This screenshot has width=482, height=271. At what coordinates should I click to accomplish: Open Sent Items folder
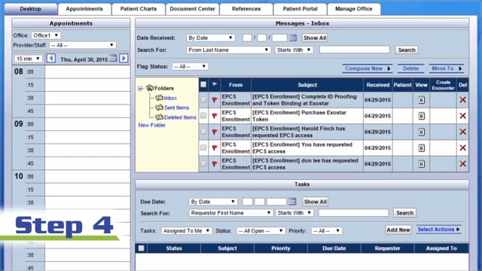(x=176, y=108)
